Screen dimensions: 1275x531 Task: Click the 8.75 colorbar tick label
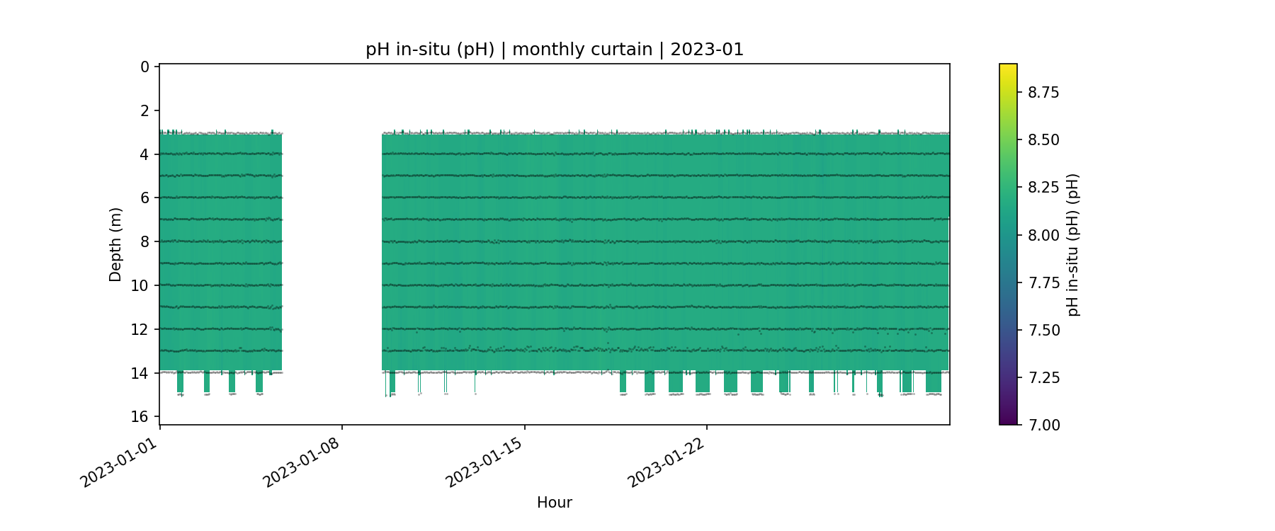(x=1043, y=93)
